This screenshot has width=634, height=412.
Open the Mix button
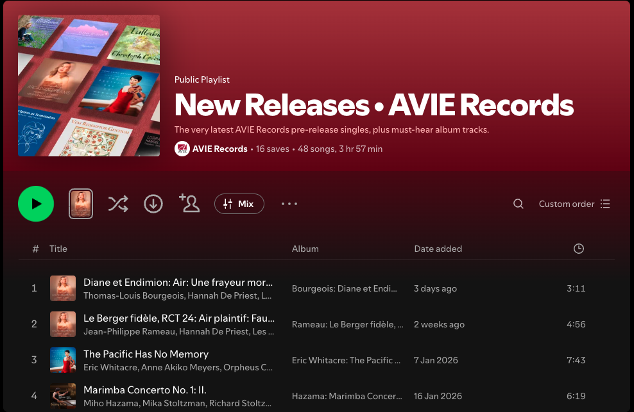239,204
